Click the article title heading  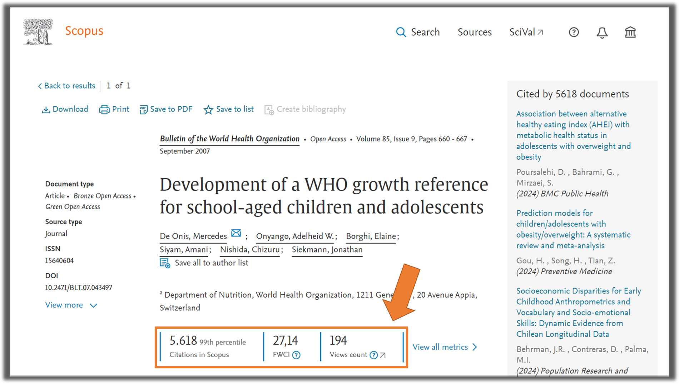click(324, 196)
